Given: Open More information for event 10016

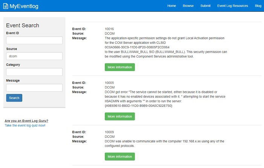Looking at the screenshot, I should (120, 67).
